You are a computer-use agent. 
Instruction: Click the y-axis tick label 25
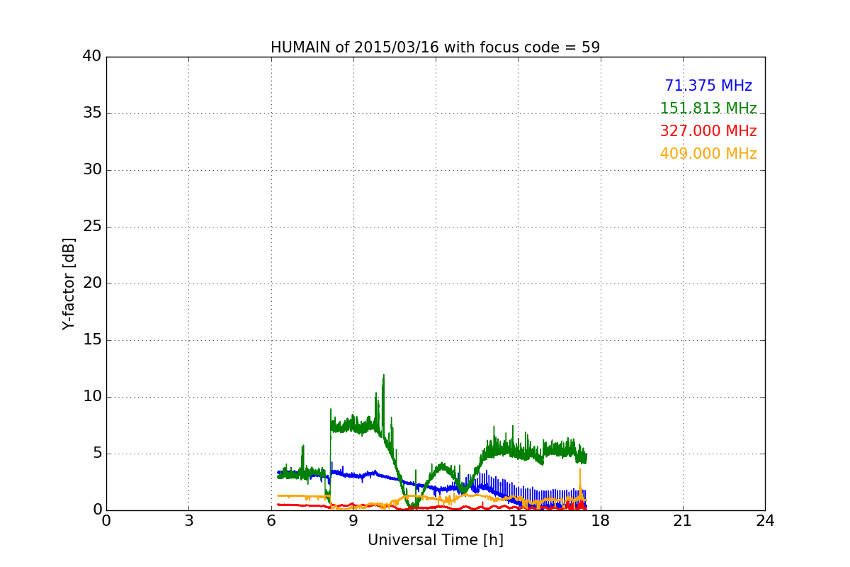point(92,227)
